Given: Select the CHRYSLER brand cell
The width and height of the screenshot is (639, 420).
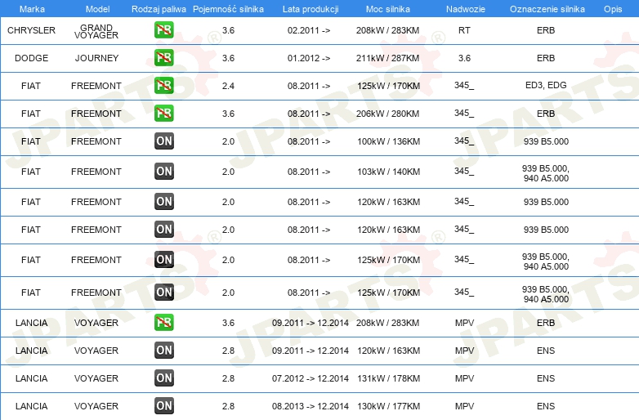Looking at the screenshot, I should click(x=31, y=30).
